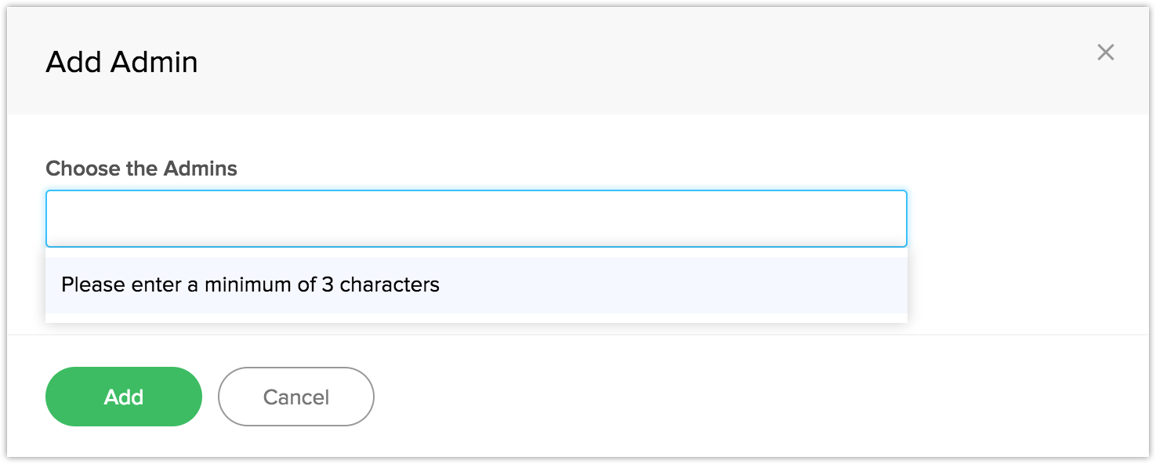Click the green Add button
This screenshot has width=1156, height=464.
click(x=124, y=397)
